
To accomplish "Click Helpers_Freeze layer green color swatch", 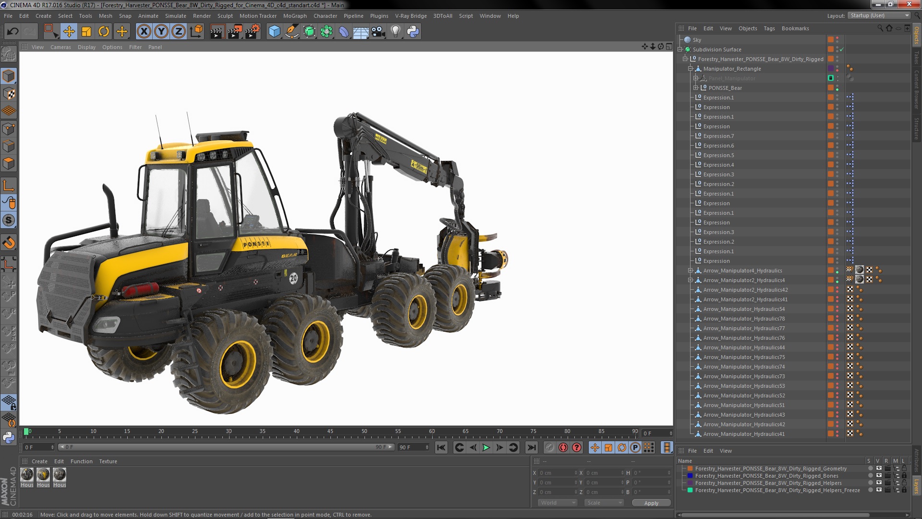I will point(690,490).
